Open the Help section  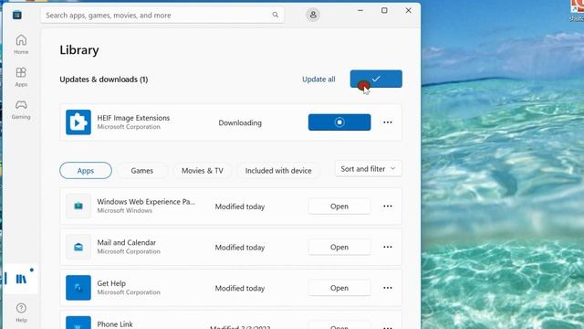[21, 313]
